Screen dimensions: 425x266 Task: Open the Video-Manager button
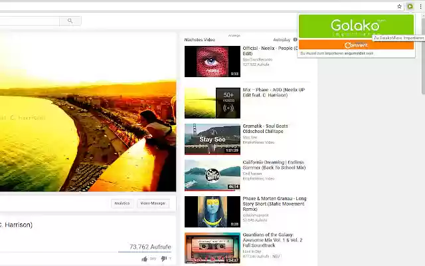pos(153,203)
